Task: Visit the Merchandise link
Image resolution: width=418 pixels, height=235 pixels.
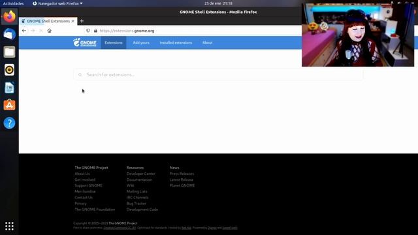Action: point(85,191)
